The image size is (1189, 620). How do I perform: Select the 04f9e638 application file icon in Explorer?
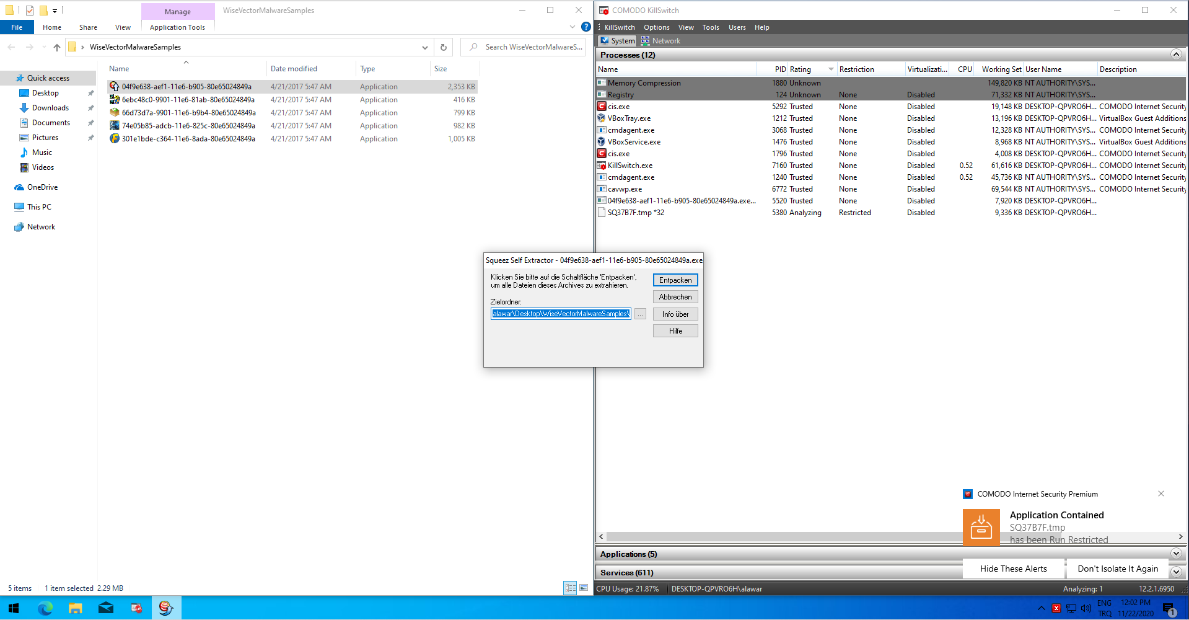coord(115,87)
